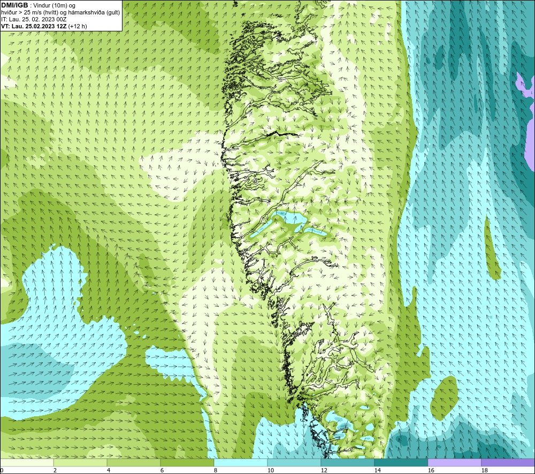This screenshot has width=535, height=474.
Task: Click the light cyan 8–10 m/s legend swatch
Action: tap(241, 462)
